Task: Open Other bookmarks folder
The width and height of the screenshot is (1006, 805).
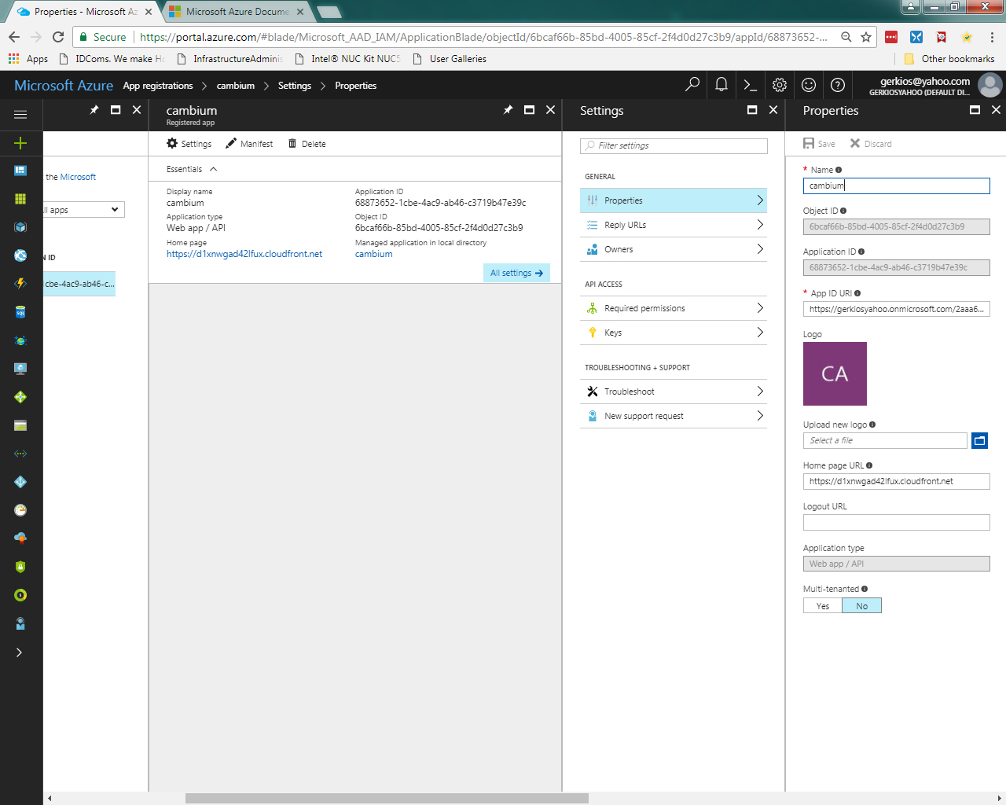Action: [x=949, y=59]
